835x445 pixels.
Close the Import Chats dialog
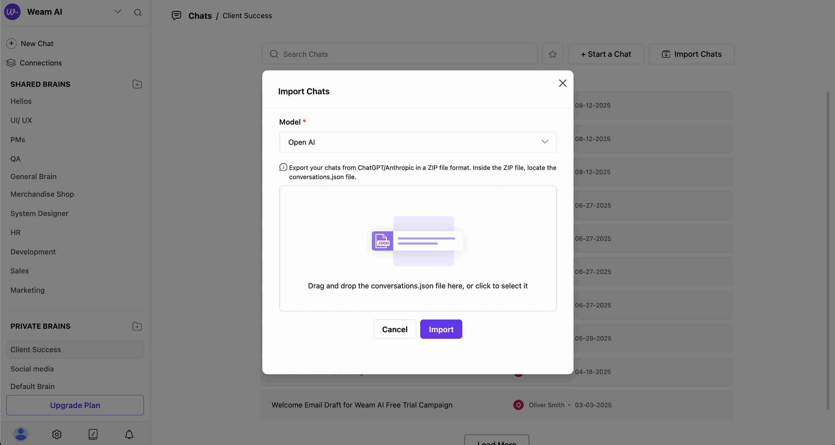pos(562,83)
